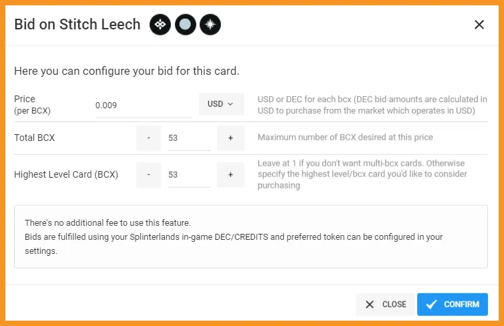Click the Highest Level Card (BCX) label
Viewport: 504px width, 326px height.
[66, 174]
